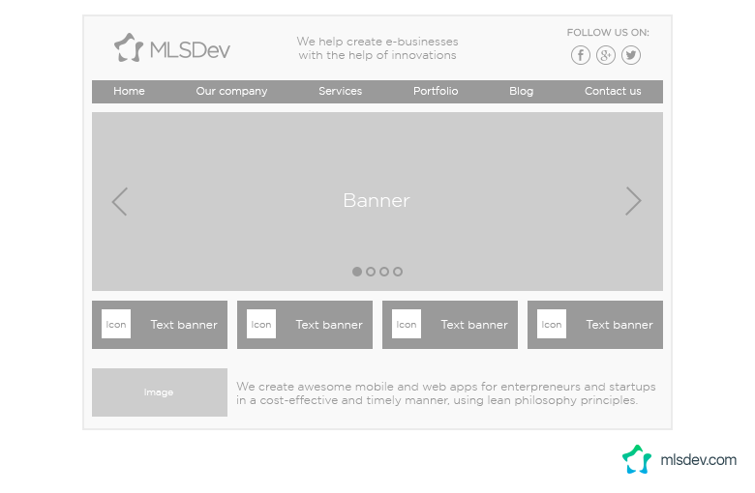Viewport: 755px width, 493px height.
Task: Show next banner with right arrow
Action: (x=633, y=201)
